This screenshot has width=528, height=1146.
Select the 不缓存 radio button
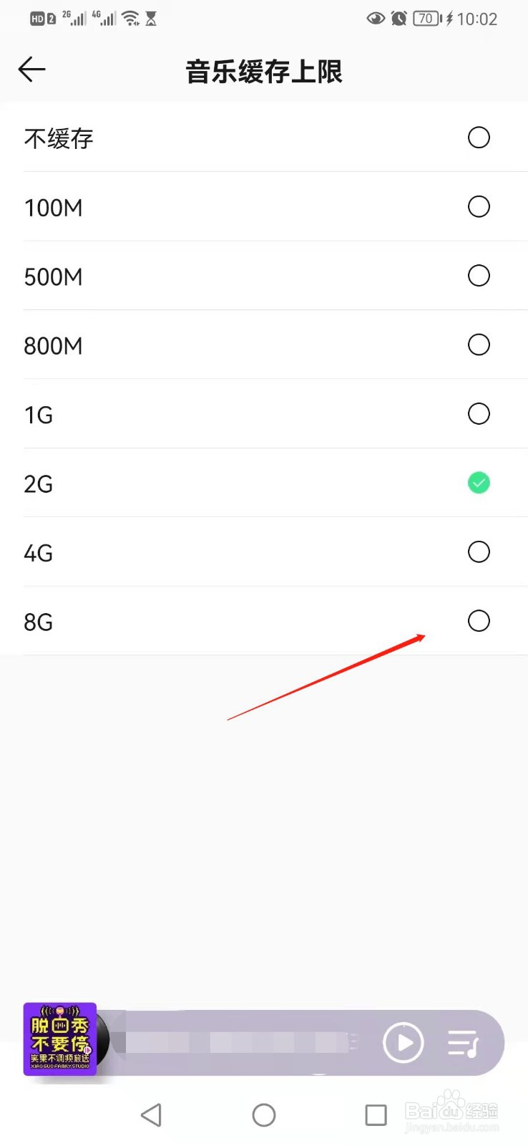[x=479, y=138]
